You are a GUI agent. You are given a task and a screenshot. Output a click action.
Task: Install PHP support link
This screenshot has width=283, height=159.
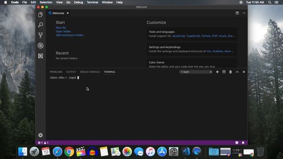click(x=214, y=36)
